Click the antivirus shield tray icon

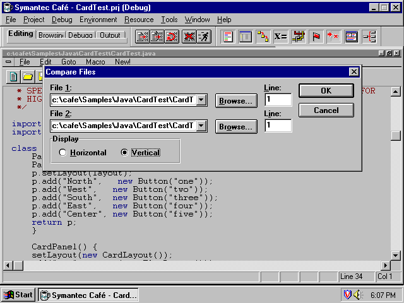point(347,295)
